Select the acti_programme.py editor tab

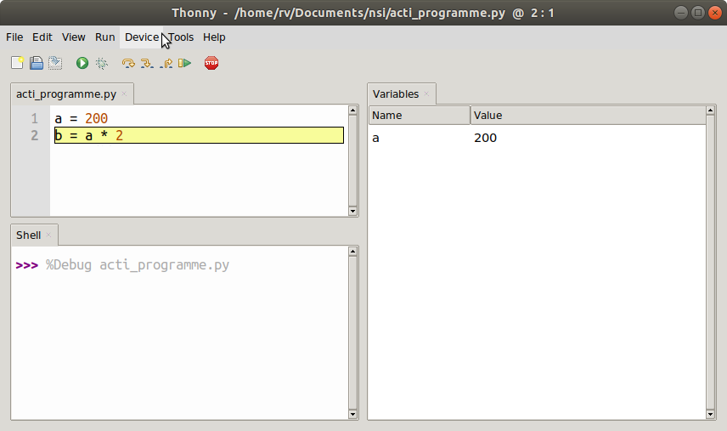(x=66, y=94)
